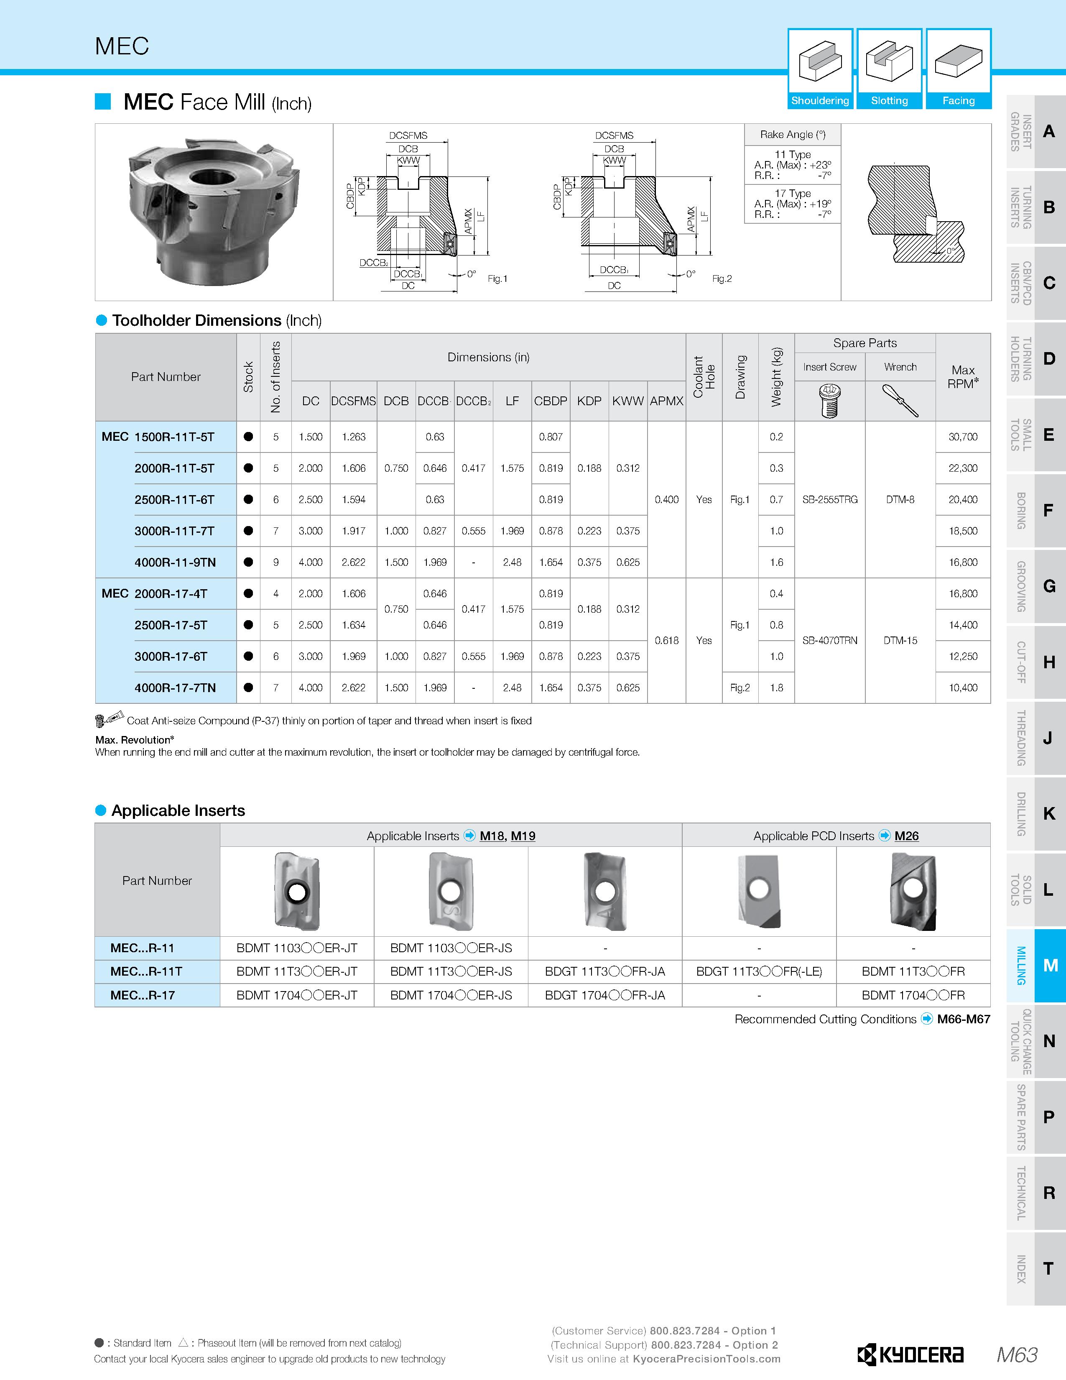Click the BDMT ER-JT insert image
Image resolution: width=1066 pixels, height=1380 pixels.
point(297,891)
